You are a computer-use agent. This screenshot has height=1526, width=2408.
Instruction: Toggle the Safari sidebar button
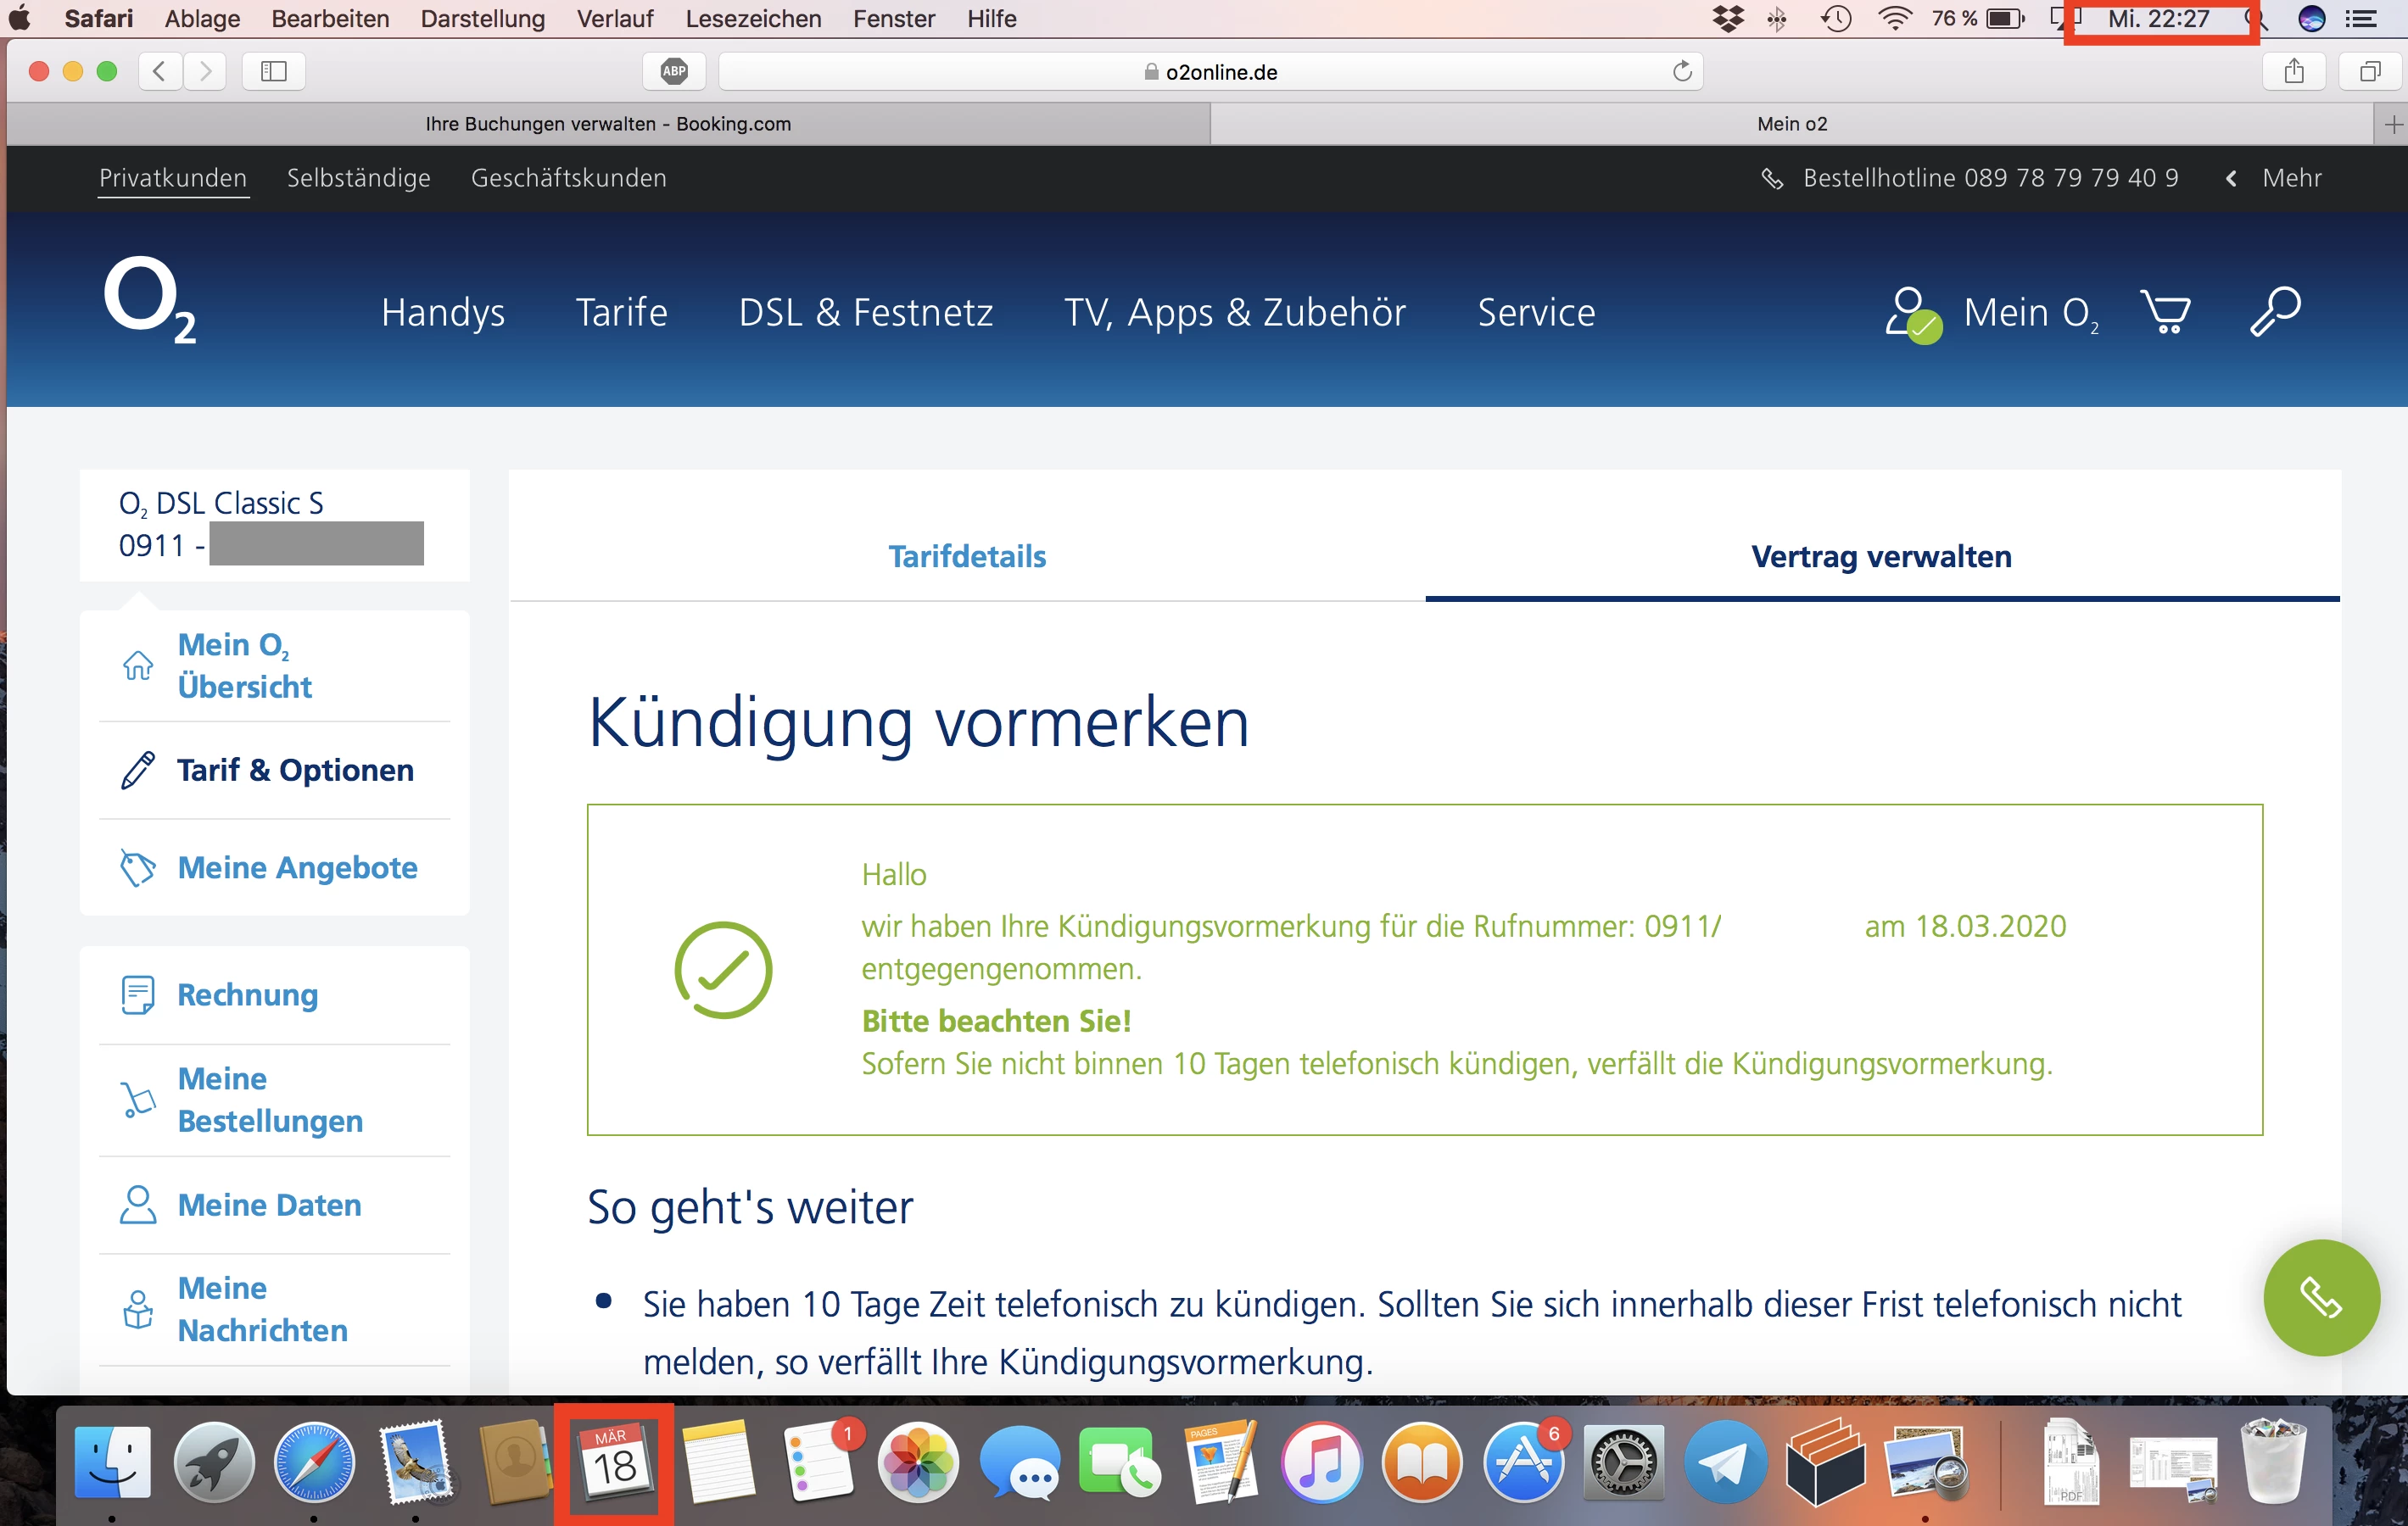click(x=273, y=72)
